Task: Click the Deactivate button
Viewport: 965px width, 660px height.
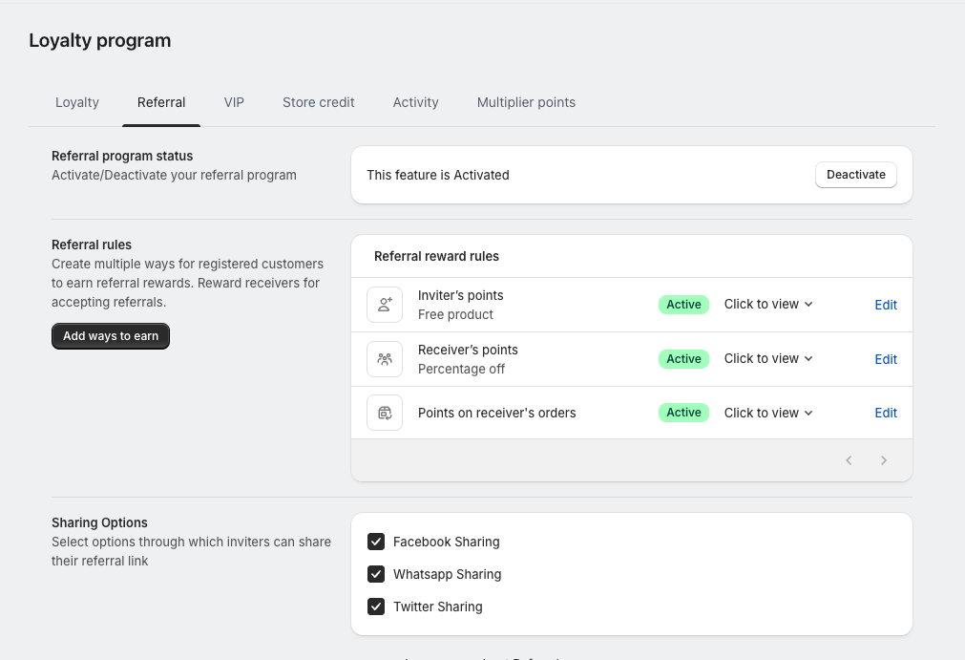Action: [856, 175]
